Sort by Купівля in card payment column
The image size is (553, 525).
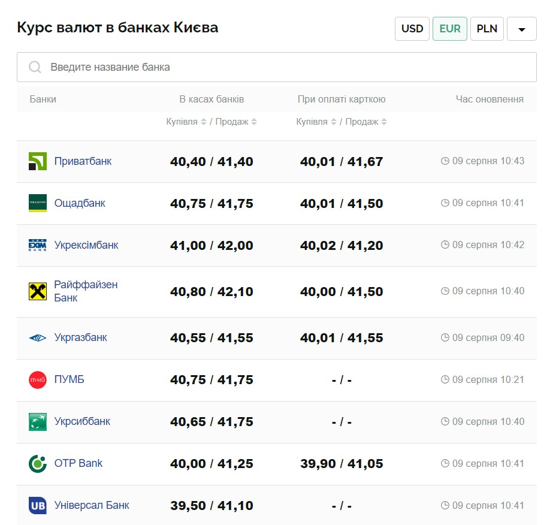coord(316,122)
